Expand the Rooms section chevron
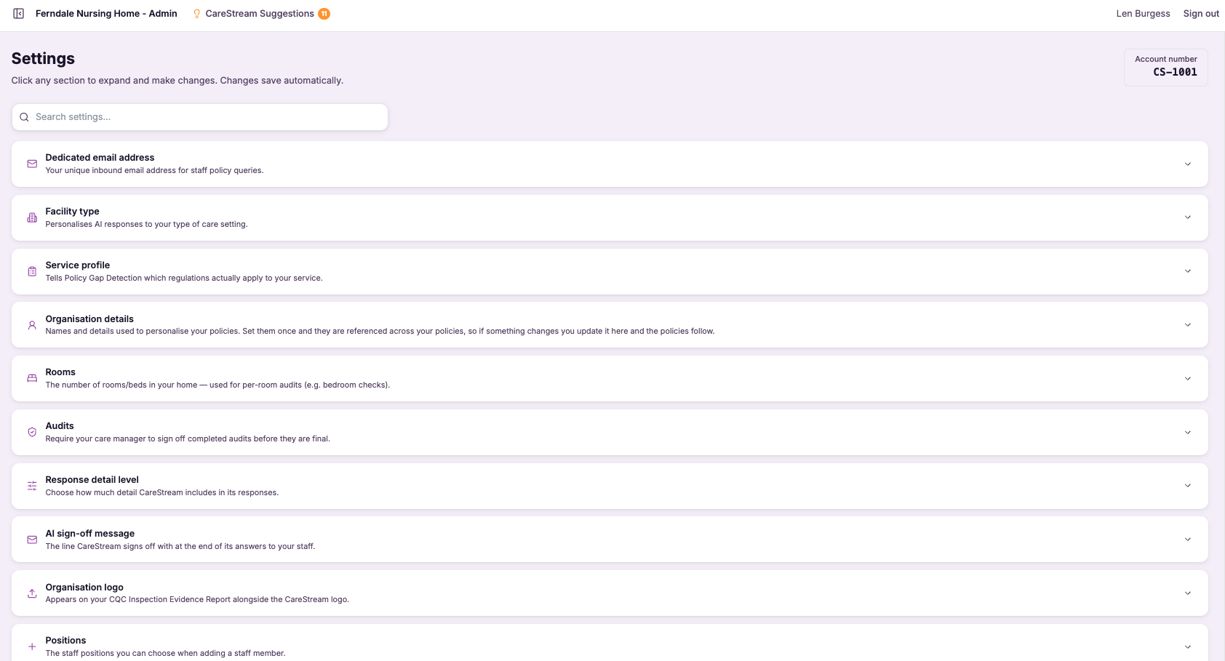 click(x=1187, y=378)
